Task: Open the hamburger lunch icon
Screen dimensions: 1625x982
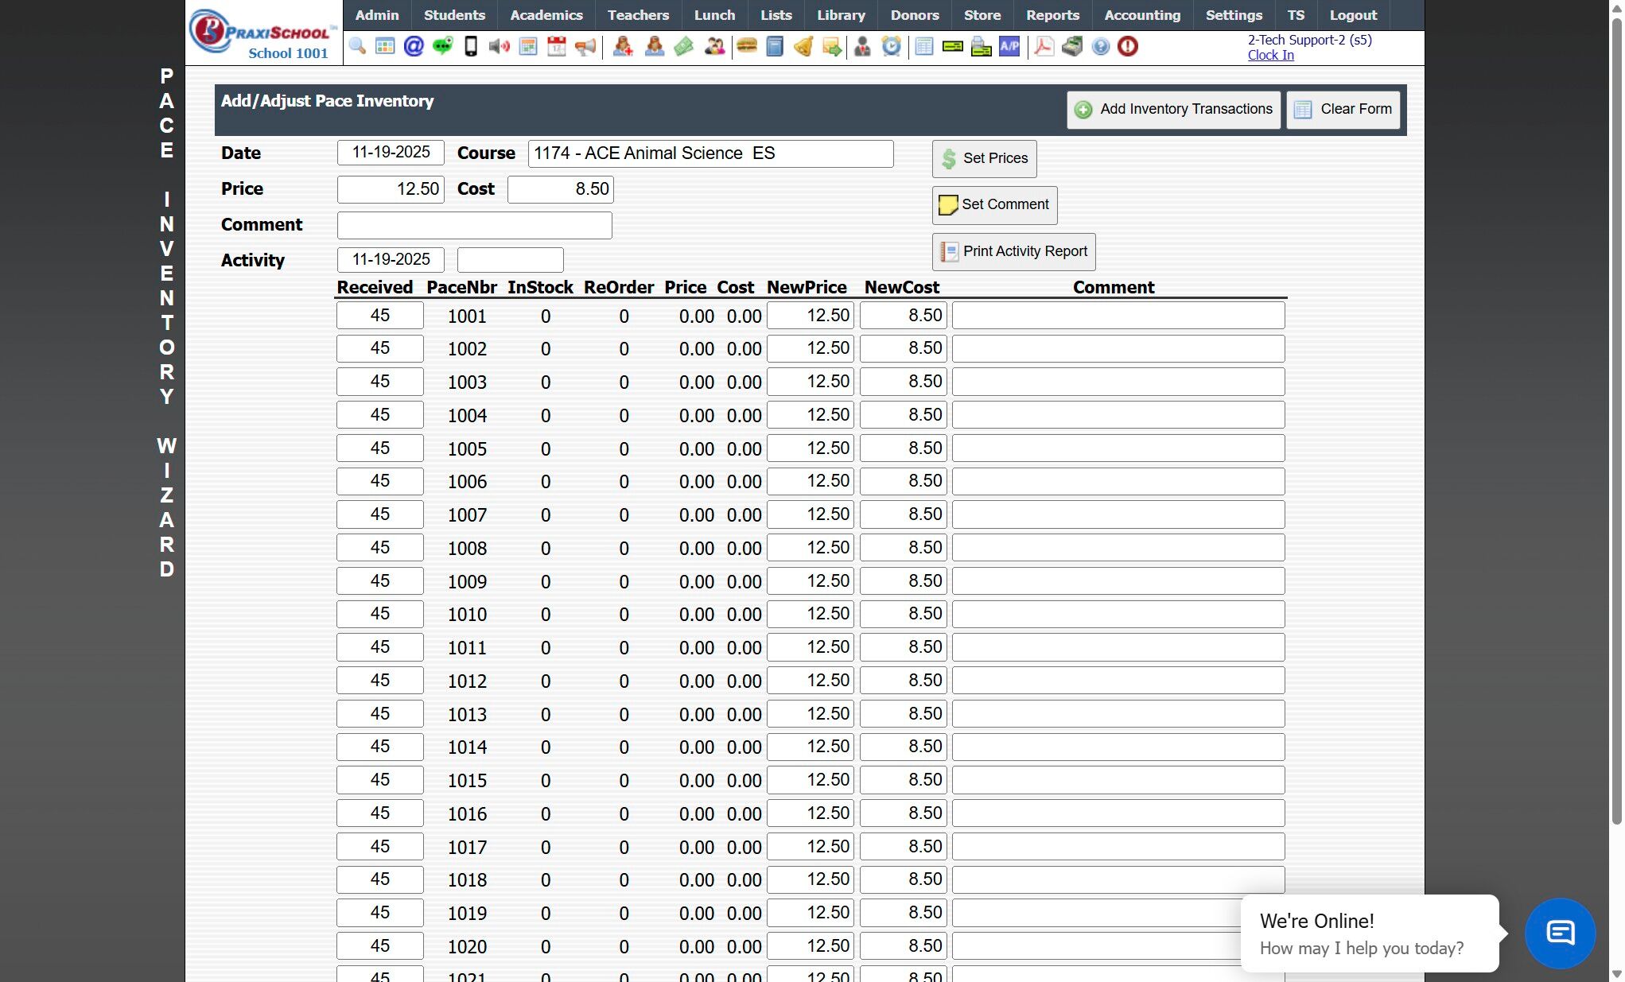Action: (746, 47)
